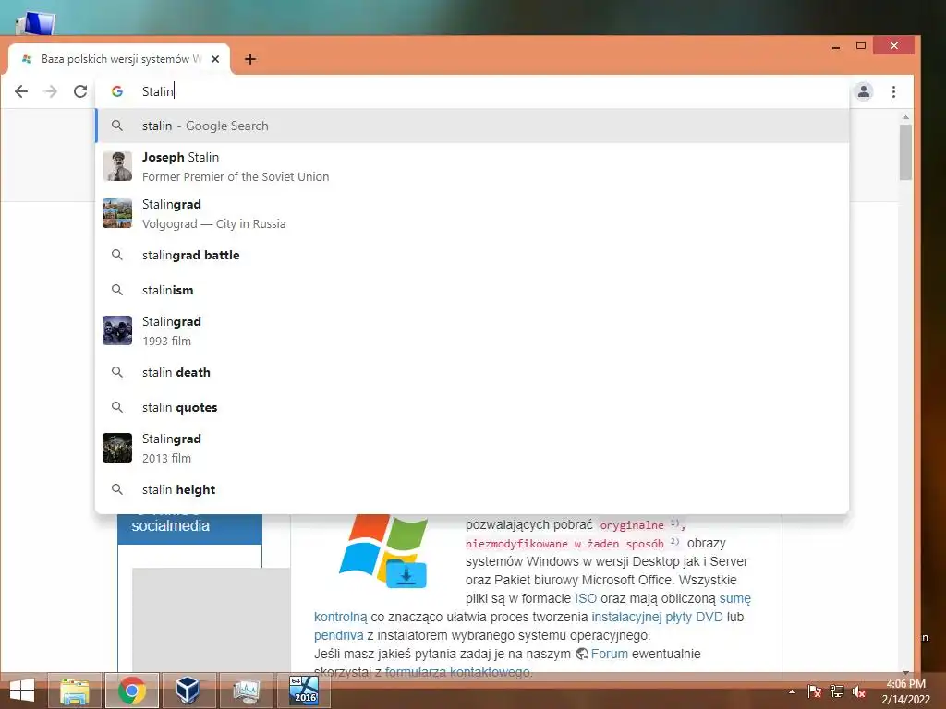Screen dimensions: 946x709
Task: Click the magnifier beside 'stalin - Google Search'
Action: click(117, 126)
